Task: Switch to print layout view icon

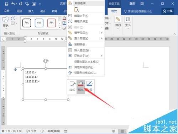Action: pos(122,131)
